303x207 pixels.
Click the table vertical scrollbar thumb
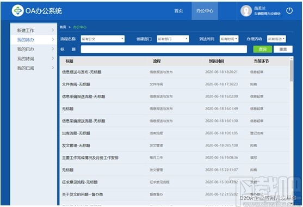pyautogui.click(x=291, y=71)
